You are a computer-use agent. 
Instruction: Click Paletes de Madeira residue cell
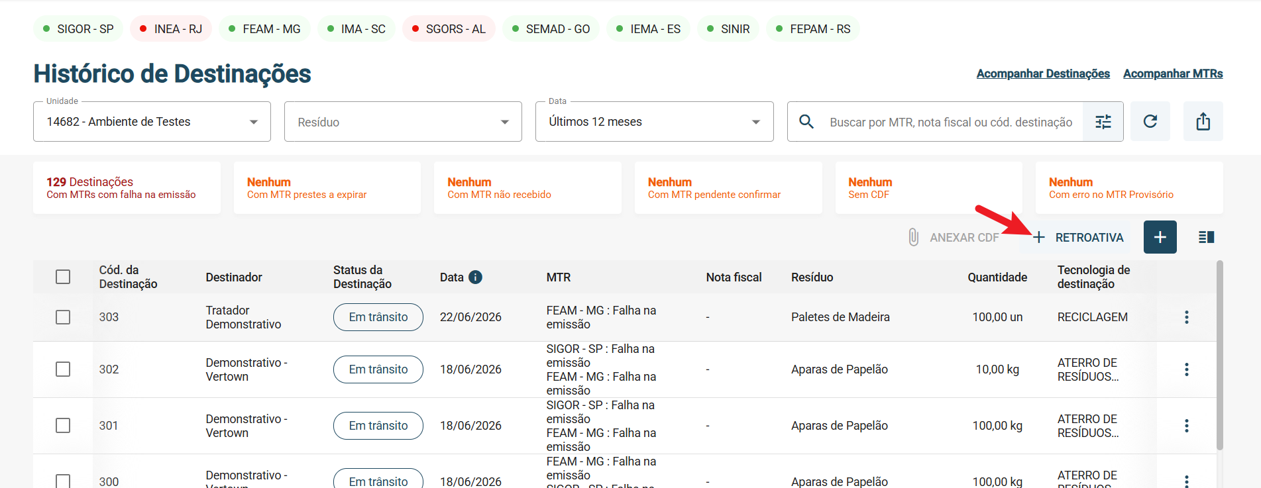(840, 317)
